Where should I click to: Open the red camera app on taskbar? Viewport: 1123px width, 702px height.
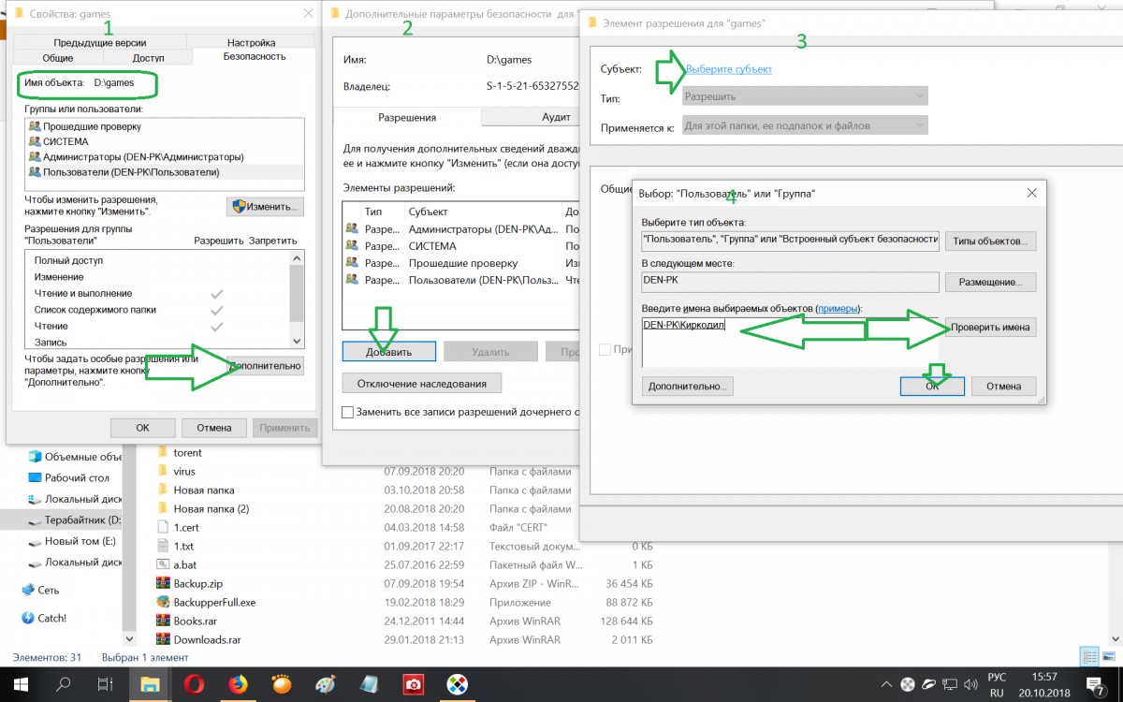(x=412, y=684)
